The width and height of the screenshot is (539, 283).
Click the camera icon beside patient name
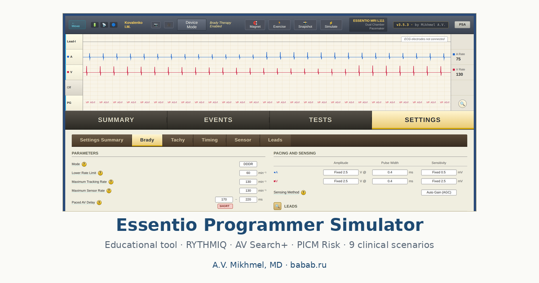[x=156, y=25]
